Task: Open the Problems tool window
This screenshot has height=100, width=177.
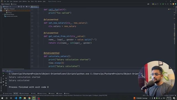Action: [x=52, y=94]
